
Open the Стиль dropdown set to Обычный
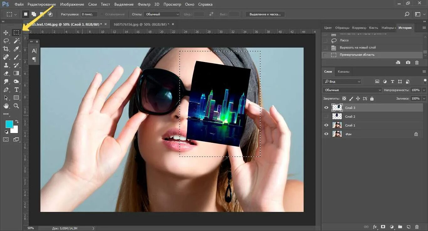tap(162, 14)
